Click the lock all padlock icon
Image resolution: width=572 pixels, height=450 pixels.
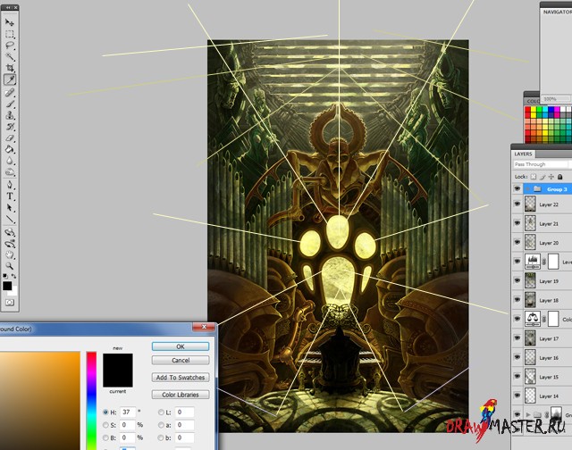(560, 177)
